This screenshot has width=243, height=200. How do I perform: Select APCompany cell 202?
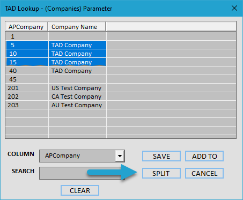pyautogui.click(x=27, y=97)
